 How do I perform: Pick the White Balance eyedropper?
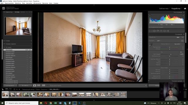click(150, 45)
